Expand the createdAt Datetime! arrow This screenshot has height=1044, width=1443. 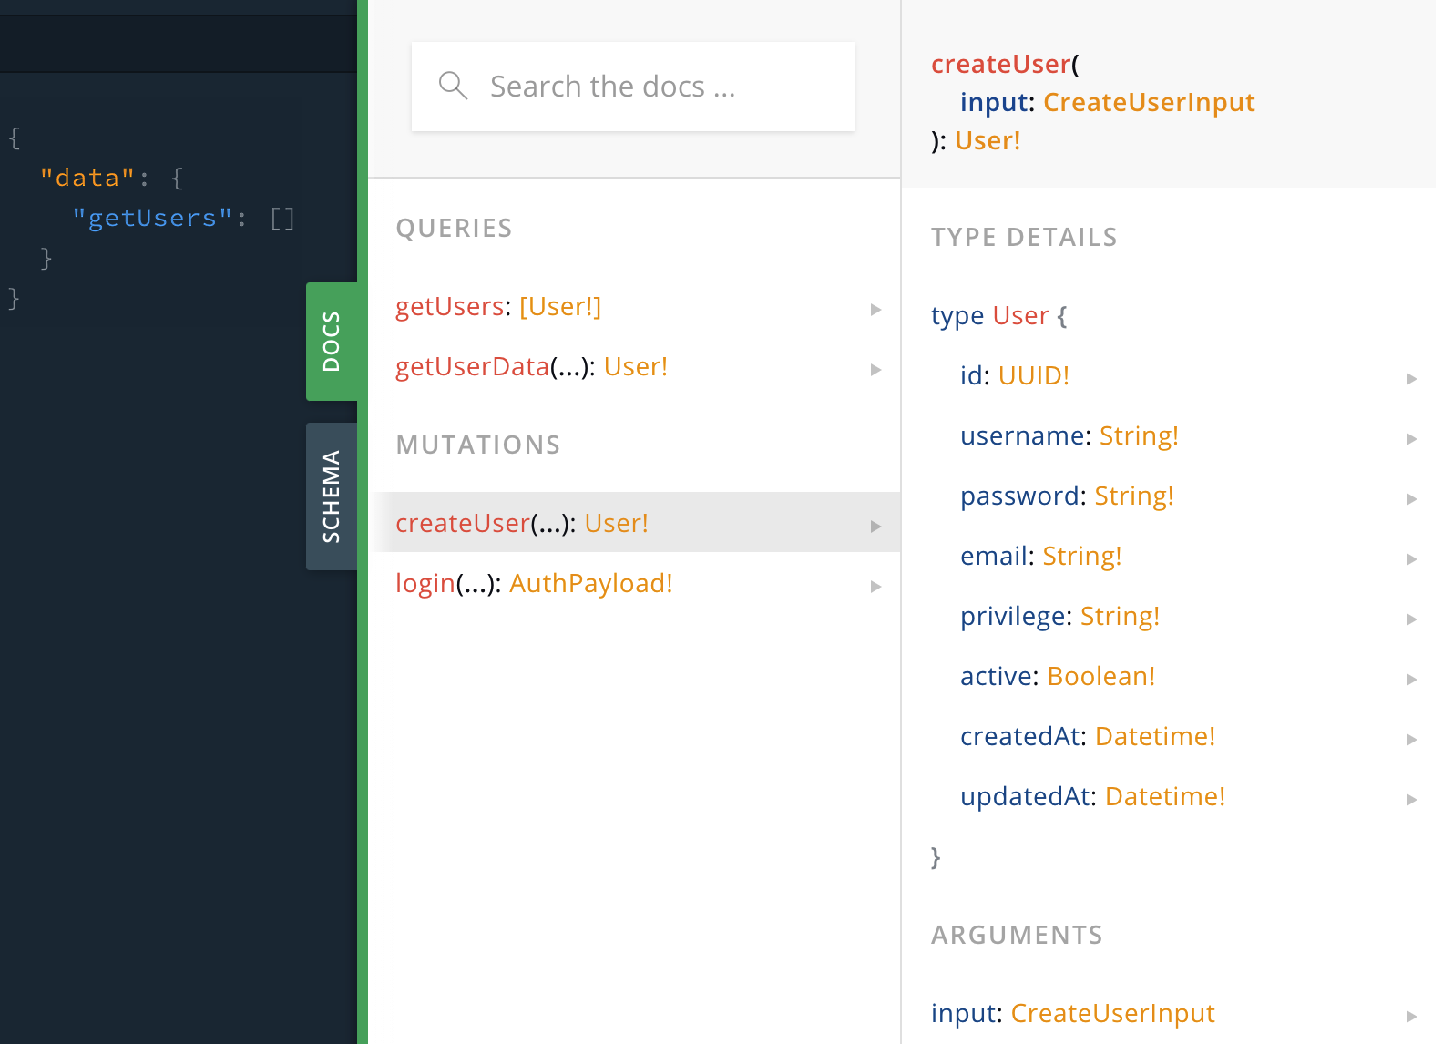click(x=1411, y=739)
